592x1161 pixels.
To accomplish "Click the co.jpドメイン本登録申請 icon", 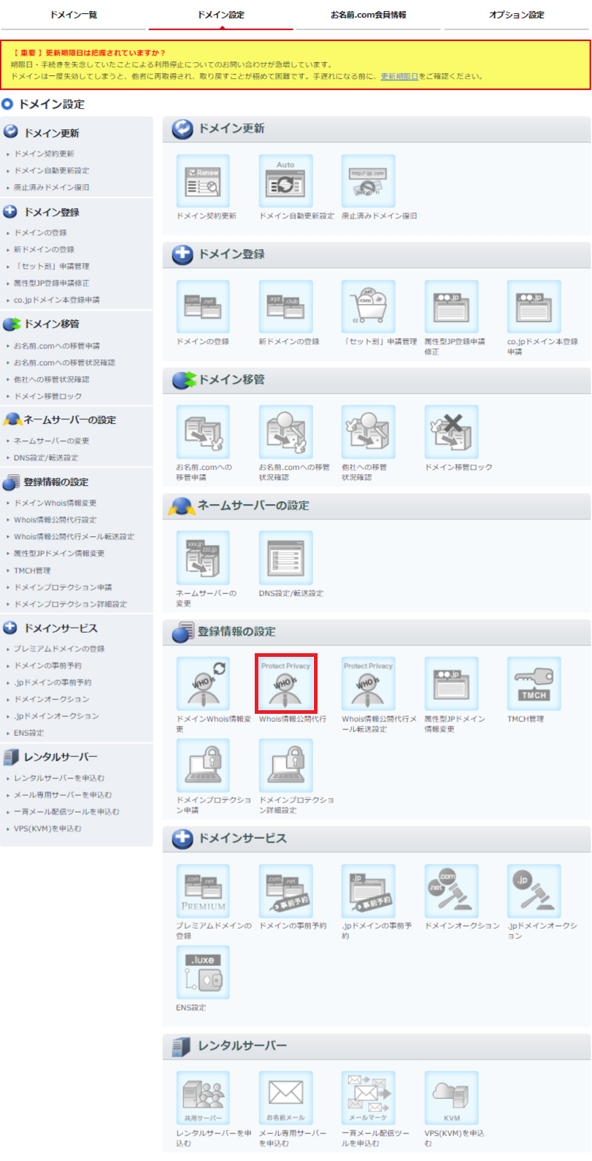I will pyautogui.click(x=534, y=306).
